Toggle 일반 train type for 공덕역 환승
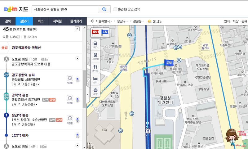Viewport: 248px width, 149px height. 45,100
